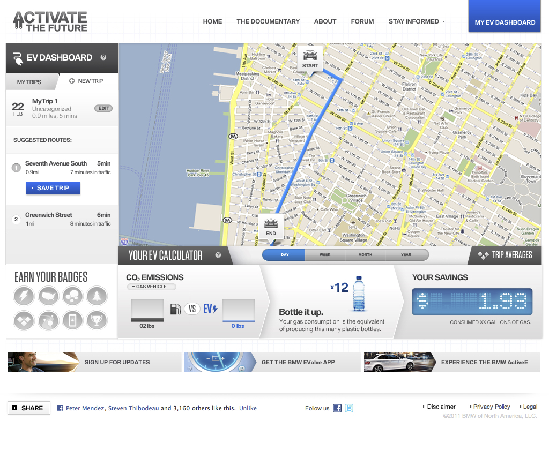Go to The Documentary page
This screenshot has height=466, width=549.
pos(268,21)
